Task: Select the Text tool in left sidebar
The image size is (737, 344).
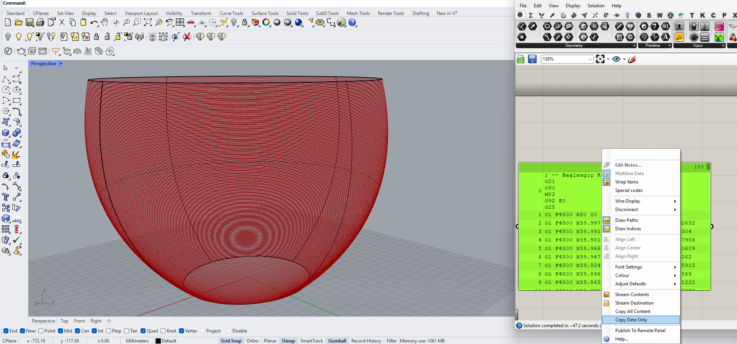Action: pos(6,197)
